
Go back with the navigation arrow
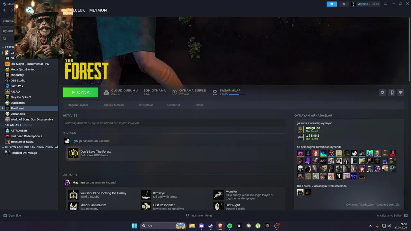click(5, 10)
